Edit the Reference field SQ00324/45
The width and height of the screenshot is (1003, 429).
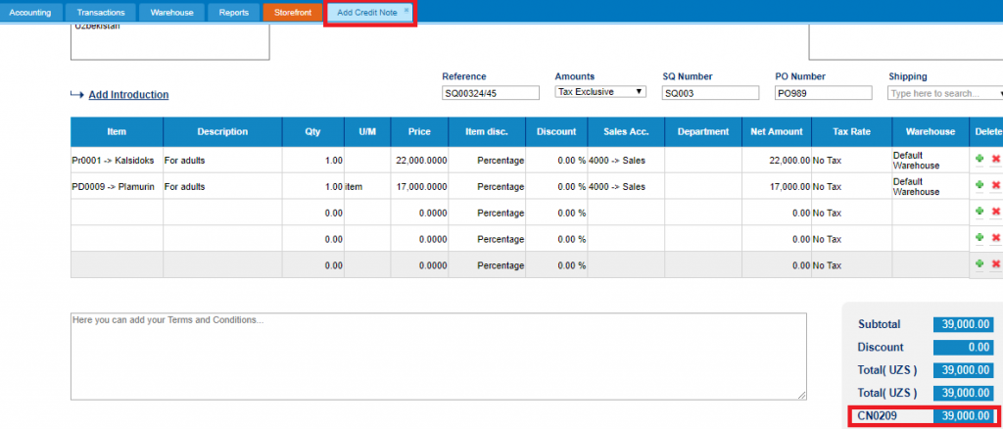pos(491,93)
